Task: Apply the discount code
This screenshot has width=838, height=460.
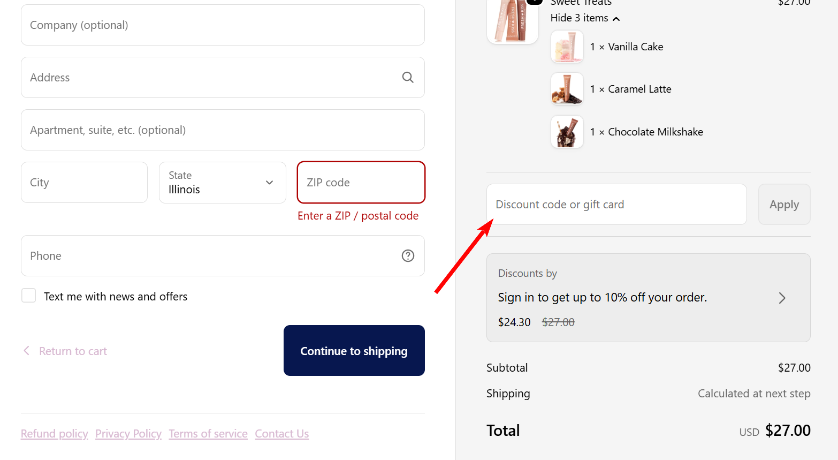Action: point(784,204)
